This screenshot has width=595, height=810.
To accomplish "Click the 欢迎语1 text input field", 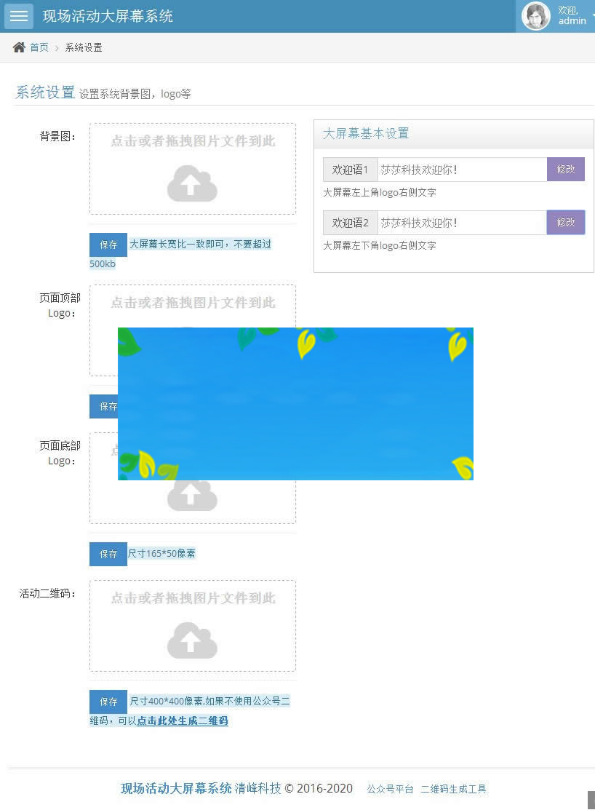I will coord(458,169).
